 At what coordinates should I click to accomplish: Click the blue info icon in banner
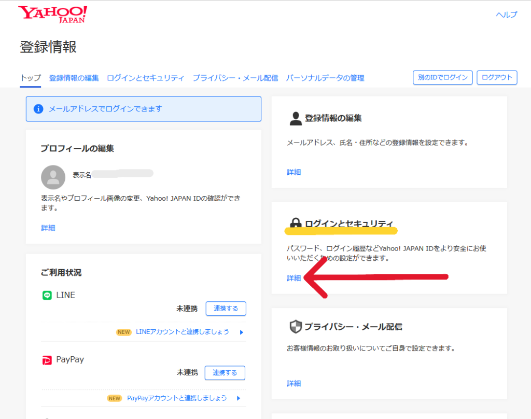pos(38,109)
